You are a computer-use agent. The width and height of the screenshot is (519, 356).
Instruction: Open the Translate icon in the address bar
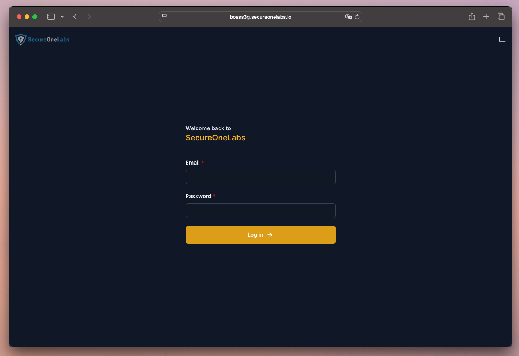(x=348, y=17)
